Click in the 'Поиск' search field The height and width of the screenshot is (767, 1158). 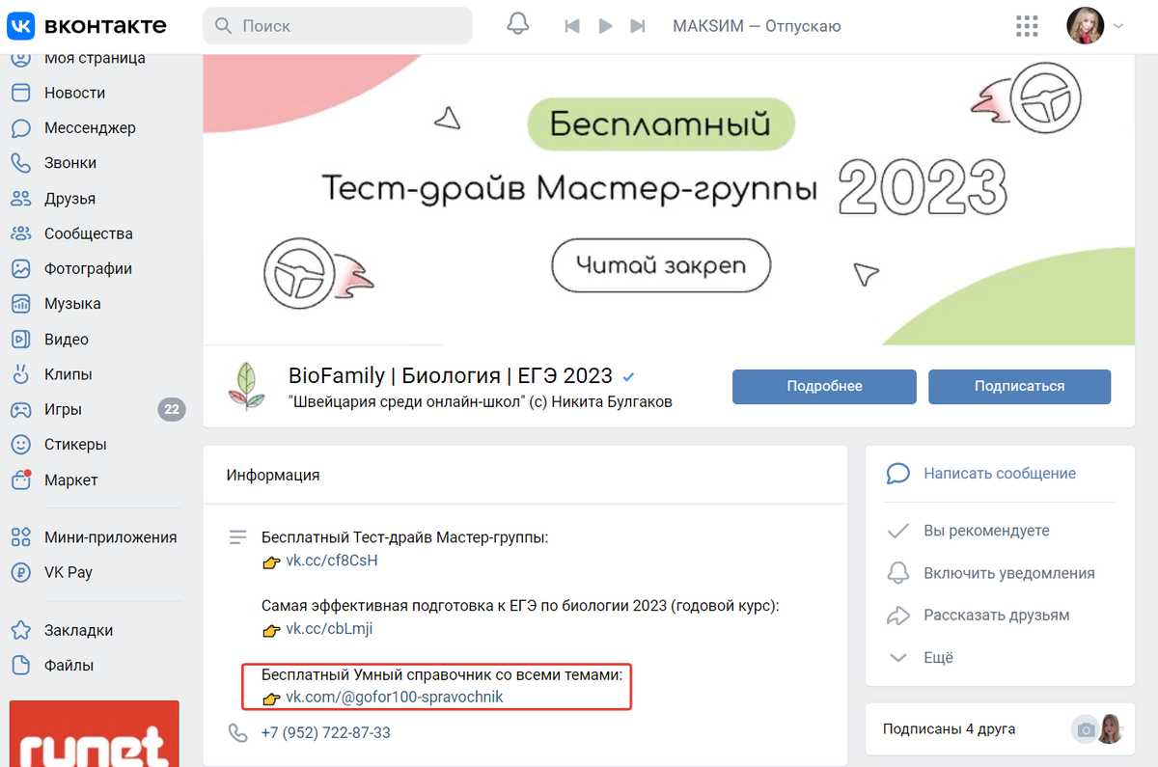[337, 26]
